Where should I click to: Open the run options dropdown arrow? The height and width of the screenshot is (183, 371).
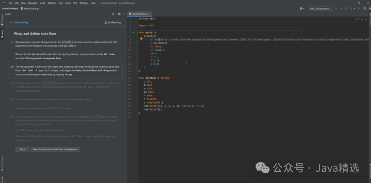pos(354,9)
